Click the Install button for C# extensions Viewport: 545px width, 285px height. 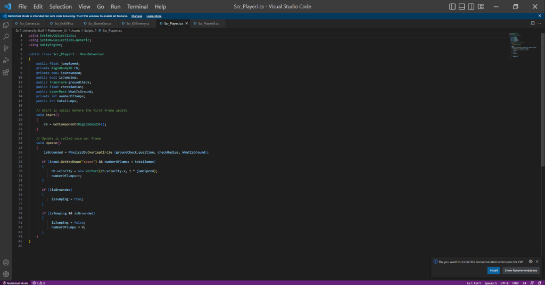click(x=493, y=270)
